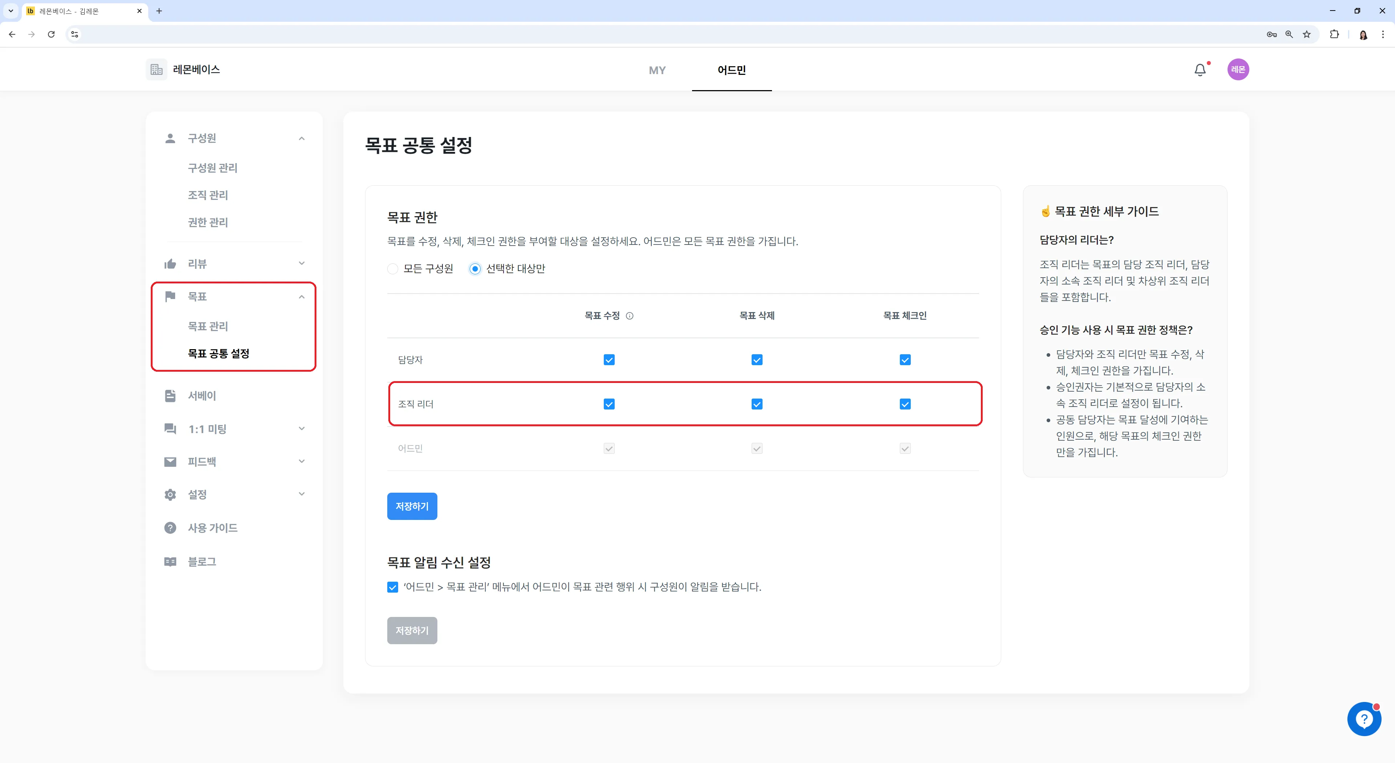Click the 목표 flag icon
1395x763 pixels.
[x=170, y=296]
